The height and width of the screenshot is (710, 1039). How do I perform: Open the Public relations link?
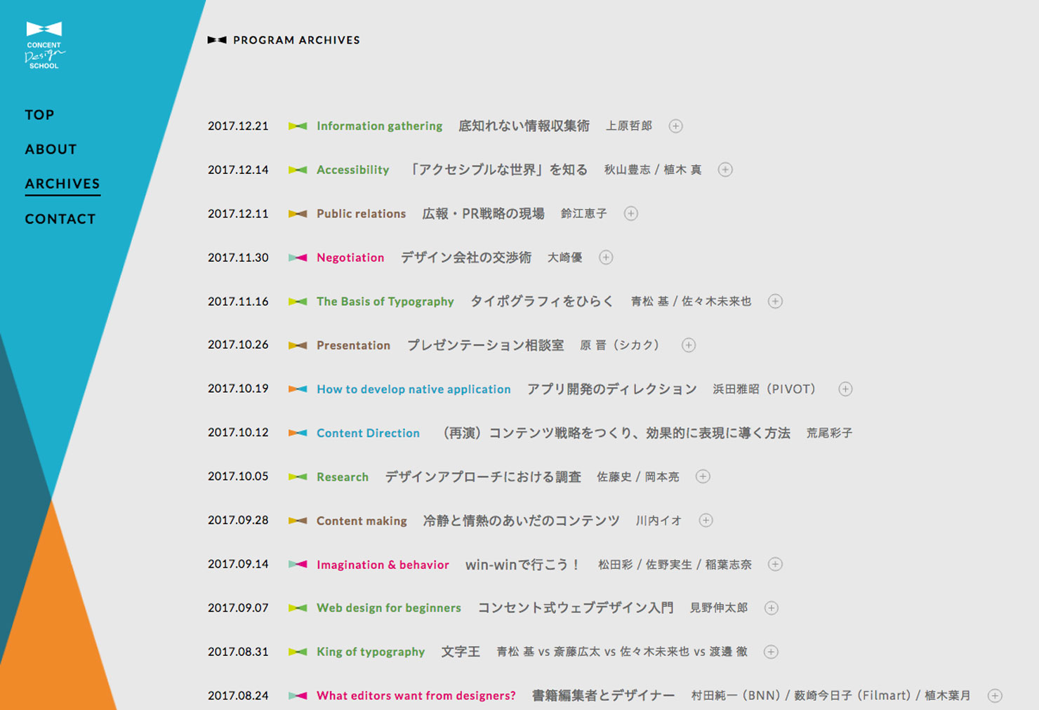click(x=362, y=214)
